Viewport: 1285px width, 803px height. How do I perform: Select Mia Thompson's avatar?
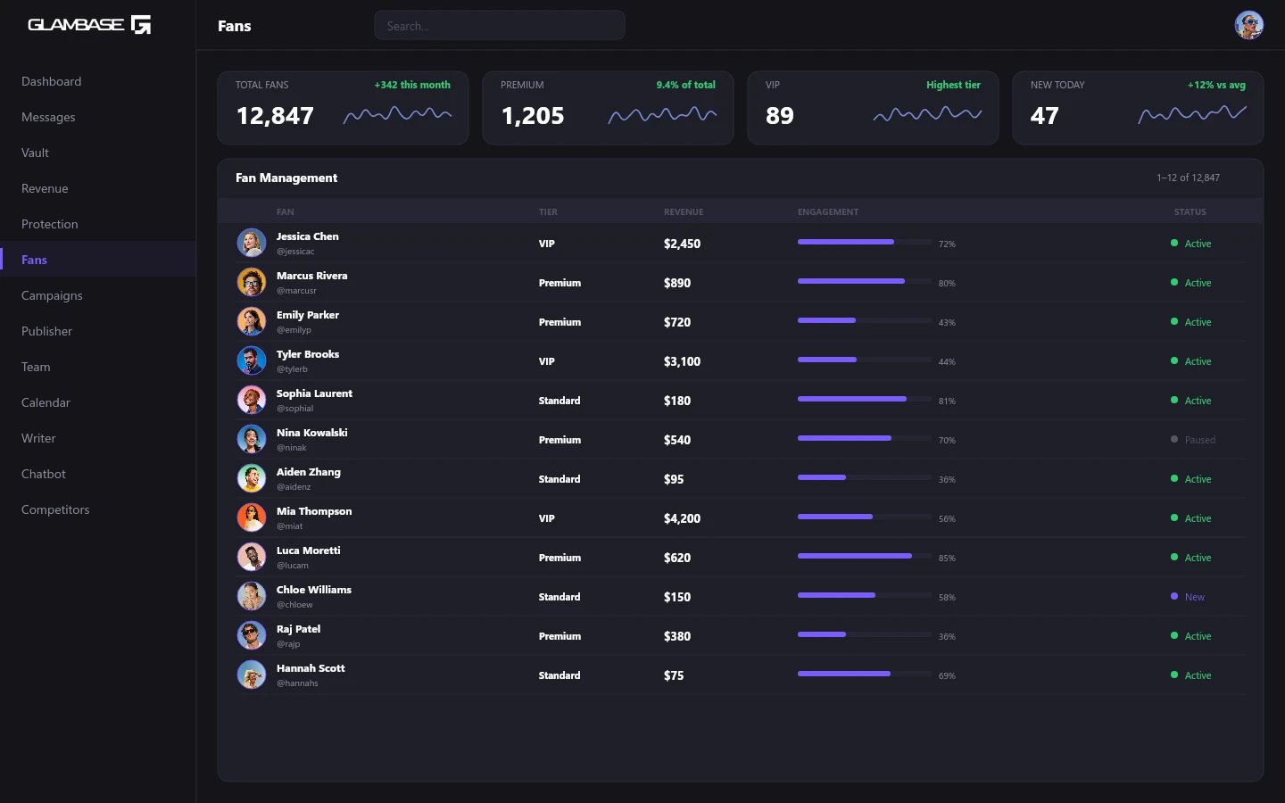[252, 517]
